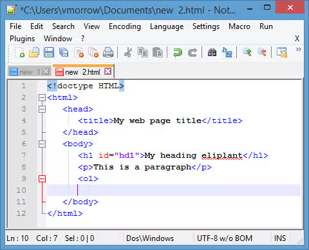309x250 pixels.
Task: Open the Encoding menu
Action: pyautogui.click(x=125, y=26)
